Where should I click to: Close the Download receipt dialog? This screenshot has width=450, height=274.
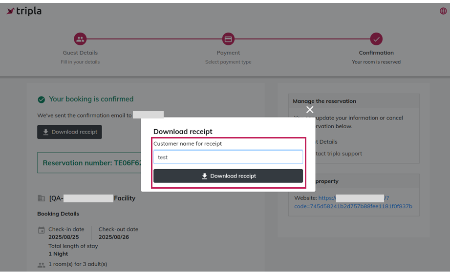pos(310,110)
